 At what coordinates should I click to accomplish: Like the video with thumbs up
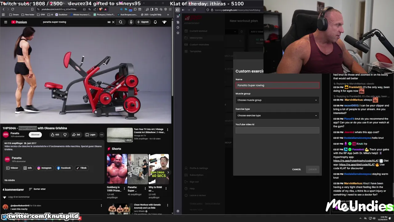[x=55, y=135]
